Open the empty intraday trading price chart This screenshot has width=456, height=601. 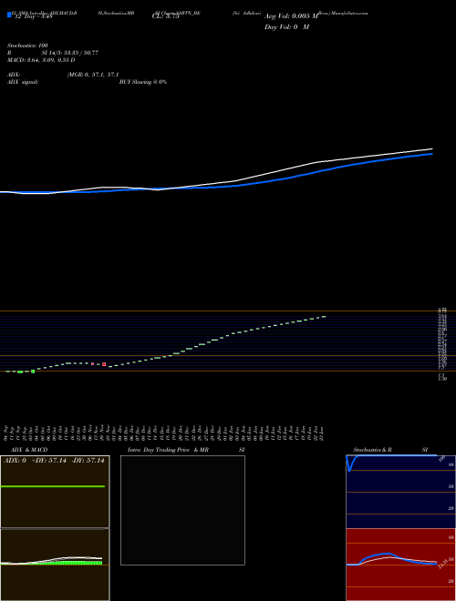182,510
